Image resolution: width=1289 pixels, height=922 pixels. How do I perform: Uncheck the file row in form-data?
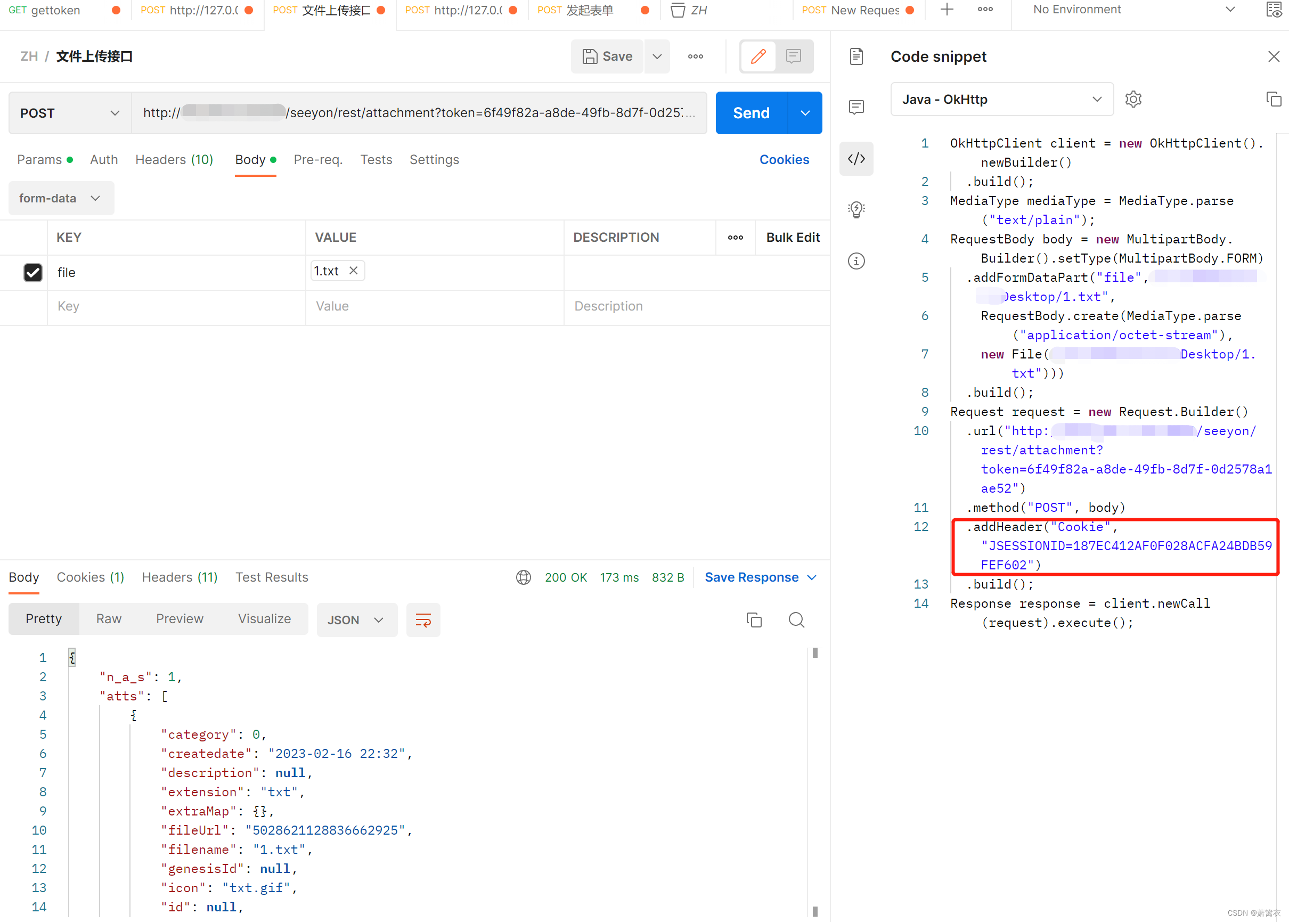coord(33,273)
